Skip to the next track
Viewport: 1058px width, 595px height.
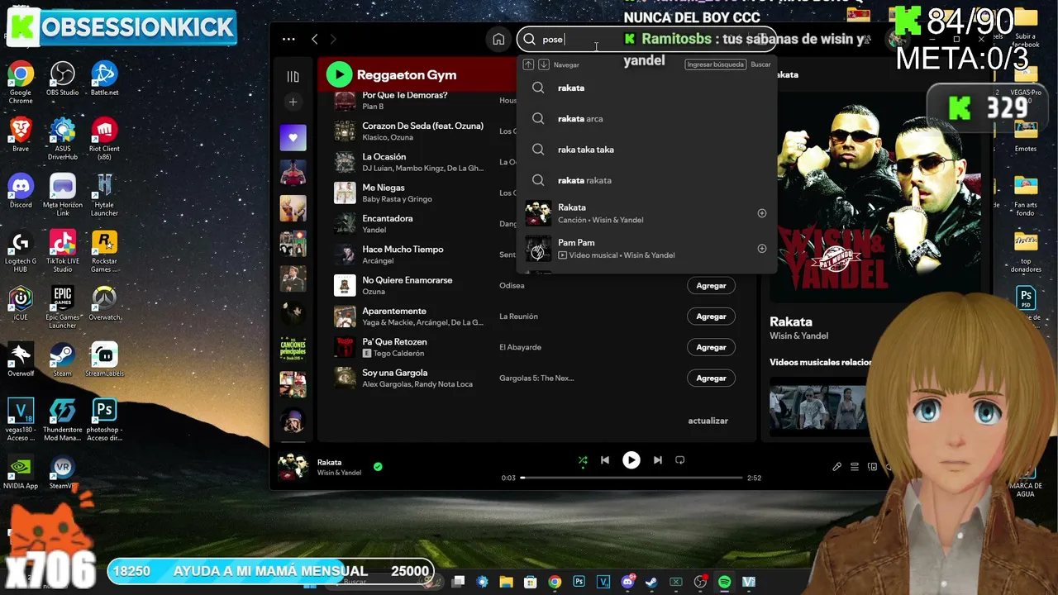(658, 460)
